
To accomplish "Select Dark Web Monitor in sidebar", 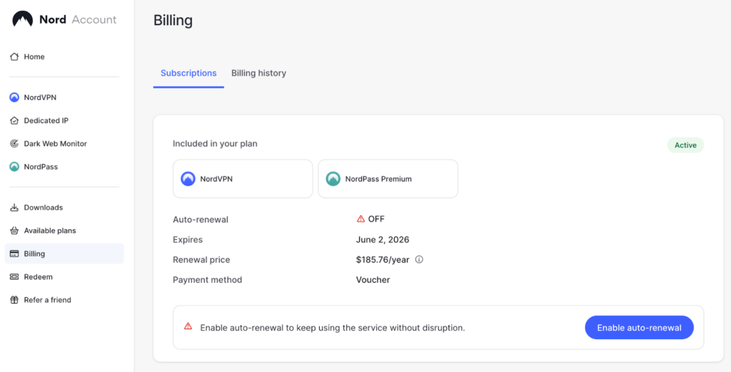I will tap(64, 143).
